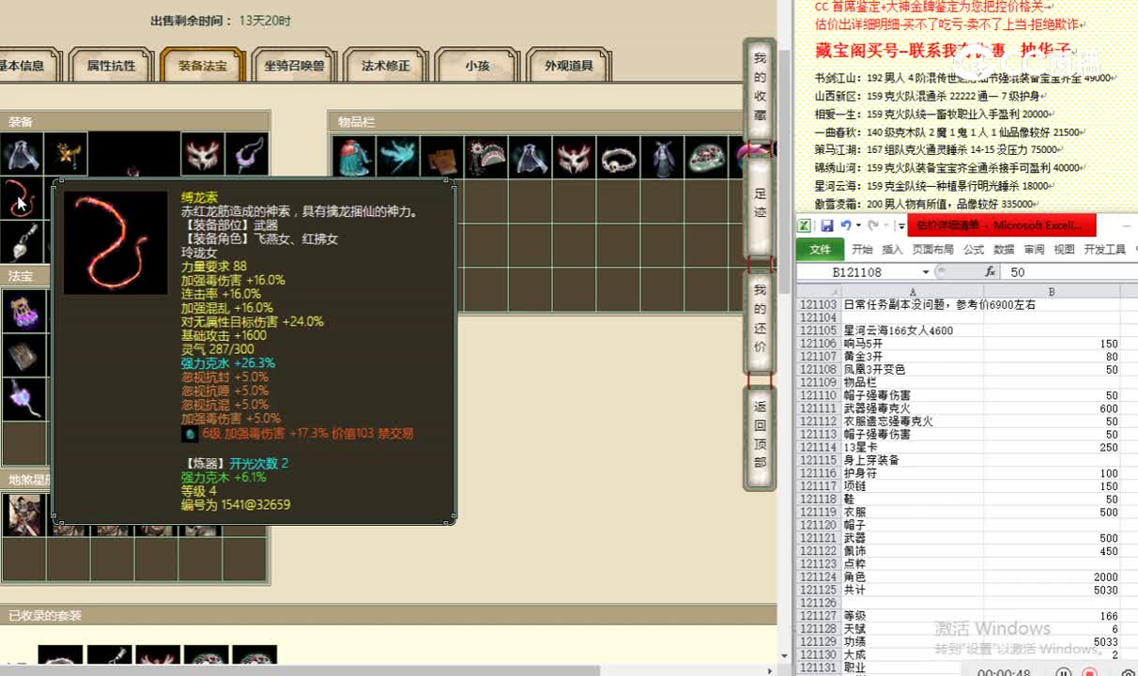Image resolution: width=1138 pixels, height=676 pixels.
Task: Click the brown book inventory item
Action: click(x=441, y=157)
